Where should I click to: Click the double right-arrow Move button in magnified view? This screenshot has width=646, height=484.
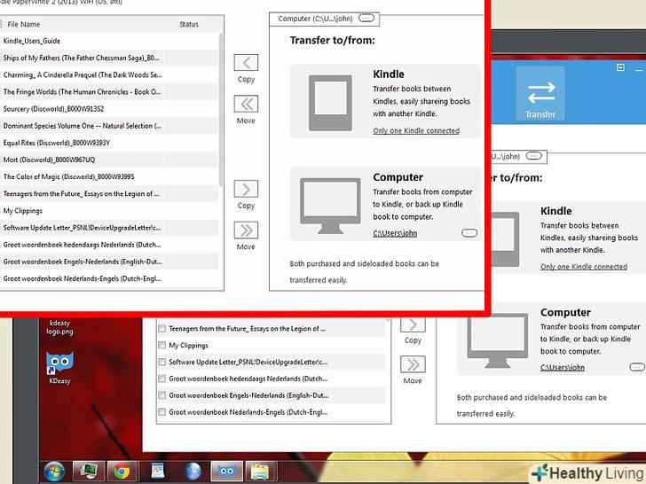tap(246, 230)
